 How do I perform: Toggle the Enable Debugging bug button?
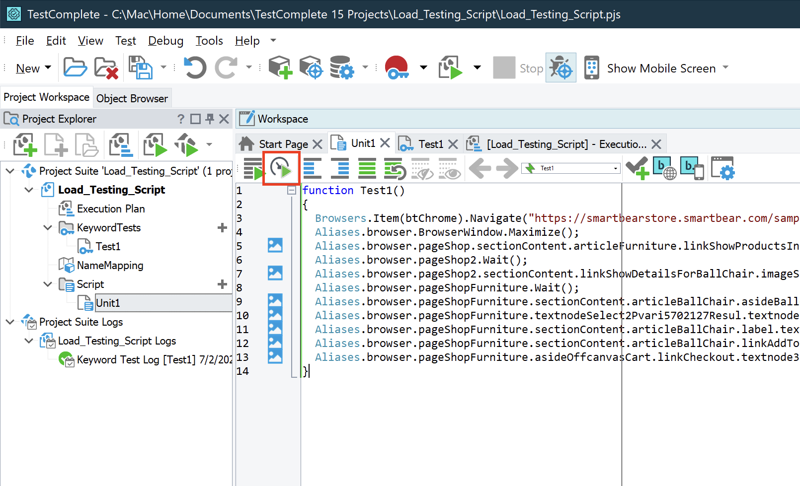tap(560, 68)
